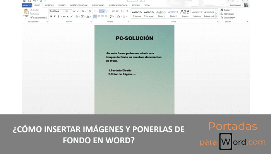The width and height of the screenshot is (271, 154).
Task: Apply the red font color
Action: pos(88,17)
